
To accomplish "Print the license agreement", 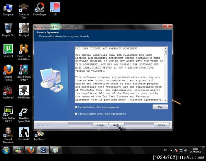I will (x=160, y=107).
